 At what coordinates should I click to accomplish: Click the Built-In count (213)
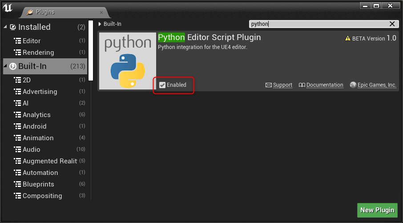click(x=77, y=66)
